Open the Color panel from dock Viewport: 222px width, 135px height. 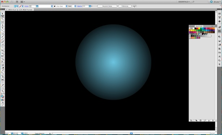(x=219, y=27)
